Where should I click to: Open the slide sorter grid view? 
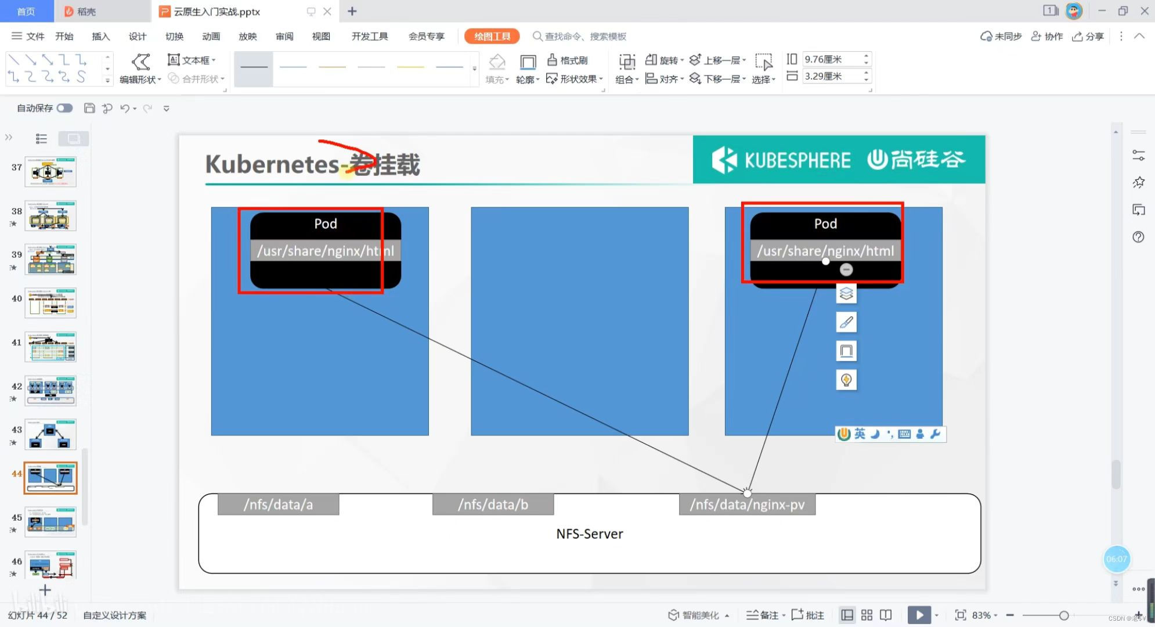(867, 615)
